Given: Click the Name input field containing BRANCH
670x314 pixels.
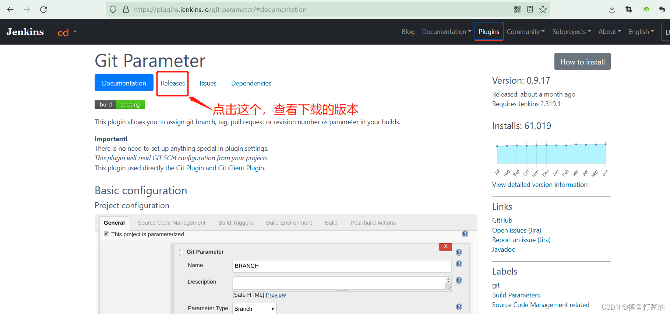Looking at the screenshot, I should tap(342, 266).
